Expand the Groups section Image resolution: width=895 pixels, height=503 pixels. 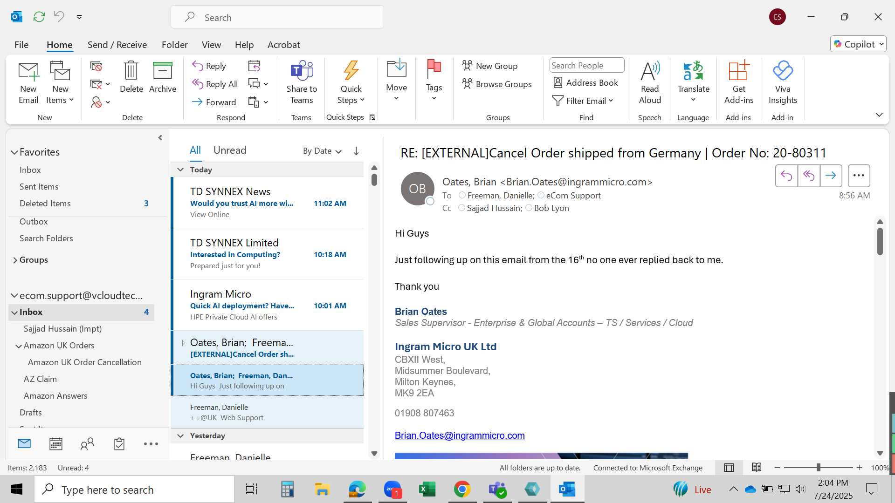(x=15, y=260)
